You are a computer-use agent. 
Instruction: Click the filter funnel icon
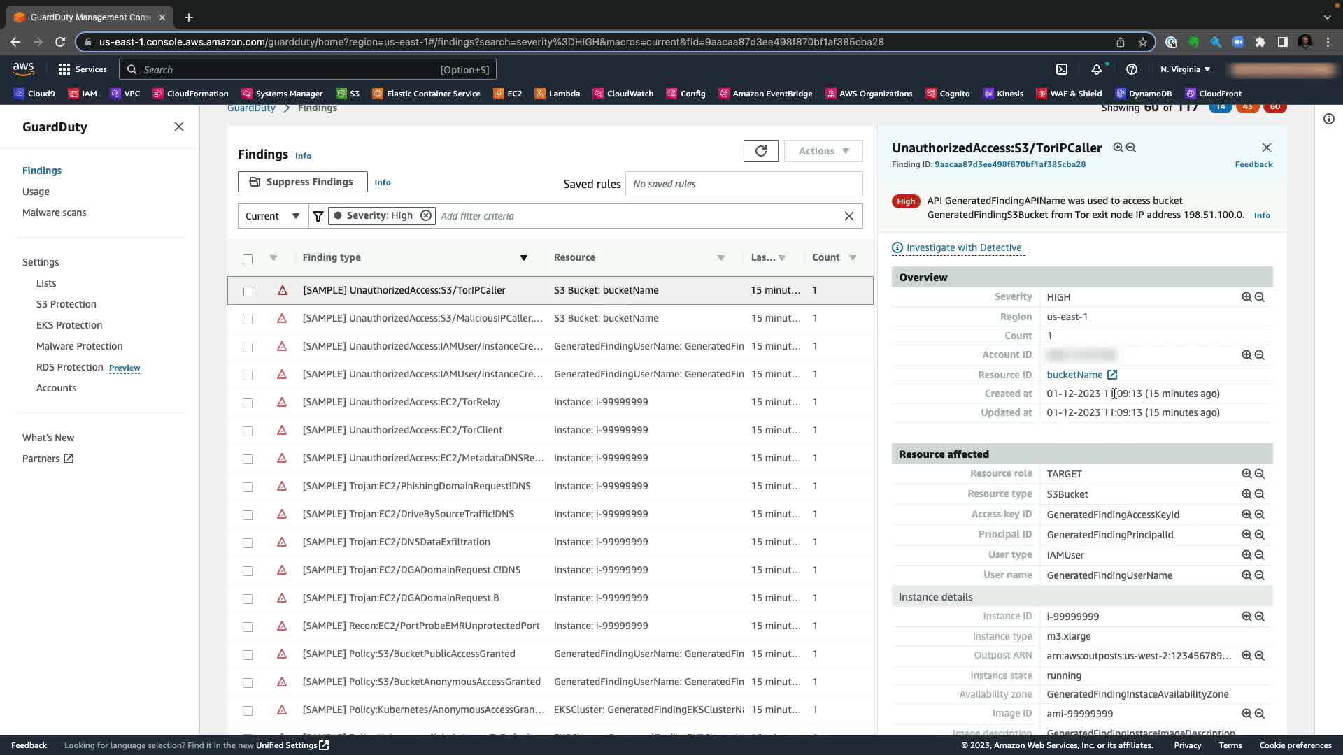pos(318,216)
